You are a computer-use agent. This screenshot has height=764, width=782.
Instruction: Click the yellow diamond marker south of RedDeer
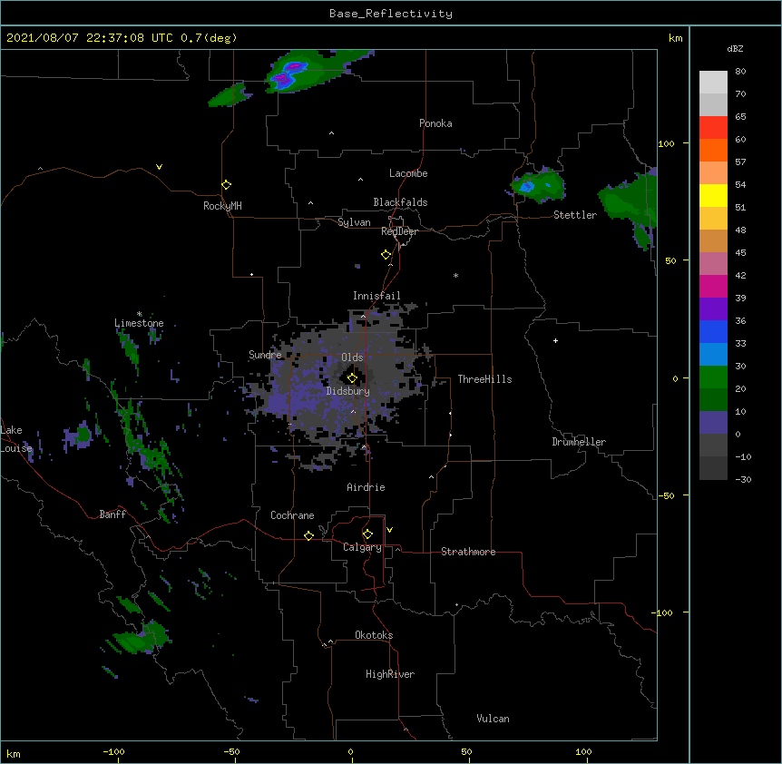pos(386,255)
